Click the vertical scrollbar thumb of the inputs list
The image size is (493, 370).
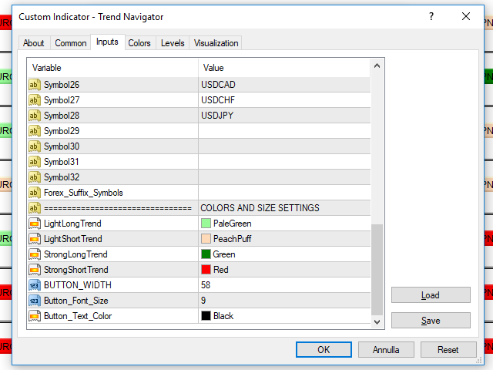click(377, 270)
